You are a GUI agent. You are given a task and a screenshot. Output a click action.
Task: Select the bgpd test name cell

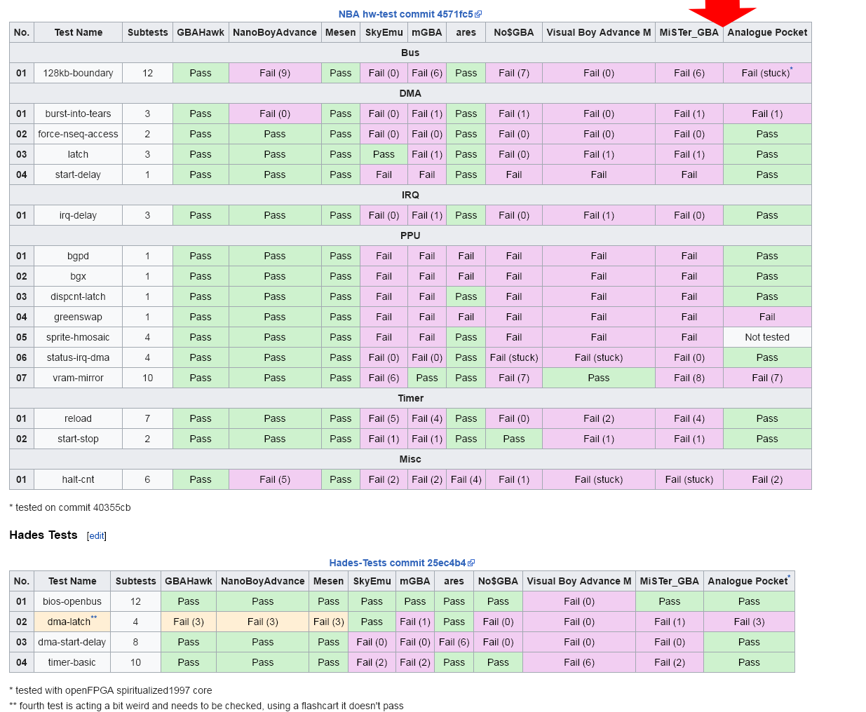click(78, 256)
